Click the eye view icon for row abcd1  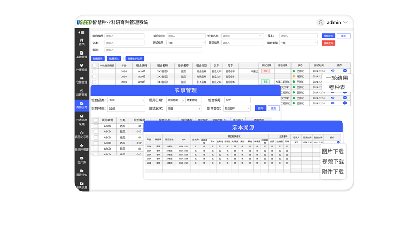tap(333, 71)
